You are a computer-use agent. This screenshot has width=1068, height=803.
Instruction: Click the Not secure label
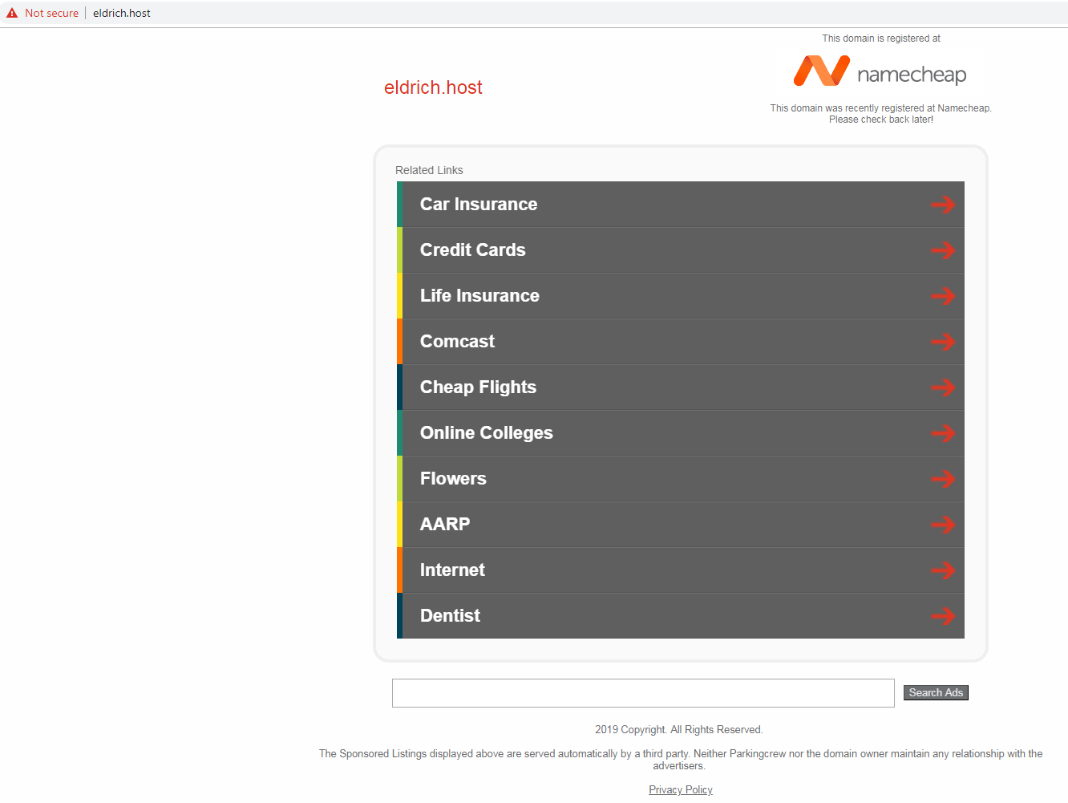pyautogui.click(x=51, y=13)
